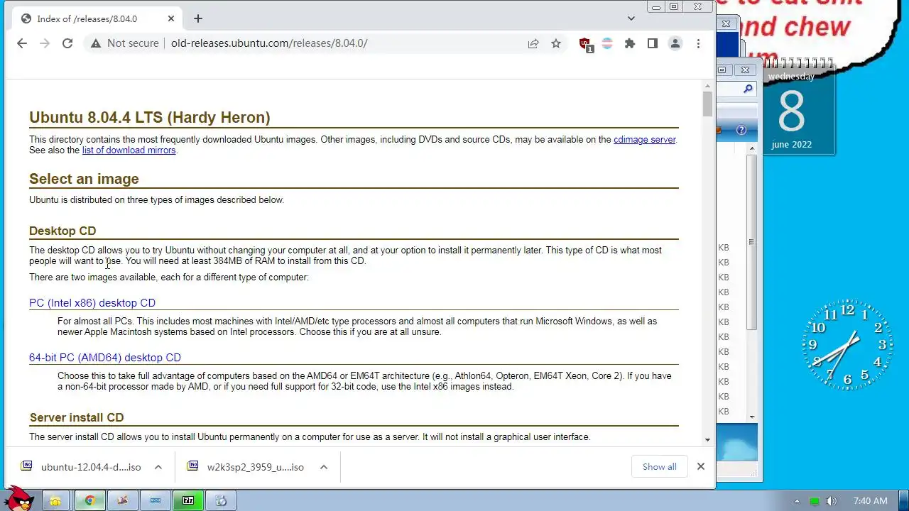Open w2k3sp2_3959 iso download item
The height and width of the screenshot is (511, 909).
coord(246,467)
